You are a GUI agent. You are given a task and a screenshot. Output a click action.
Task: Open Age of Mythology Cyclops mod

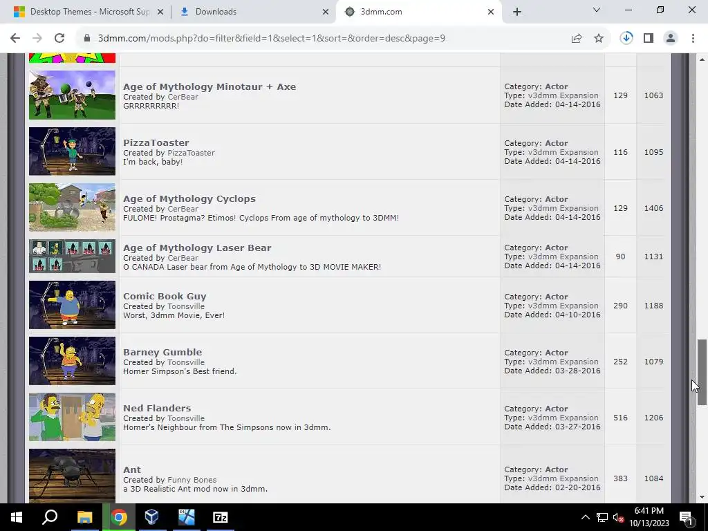click(x=189, y=198)
